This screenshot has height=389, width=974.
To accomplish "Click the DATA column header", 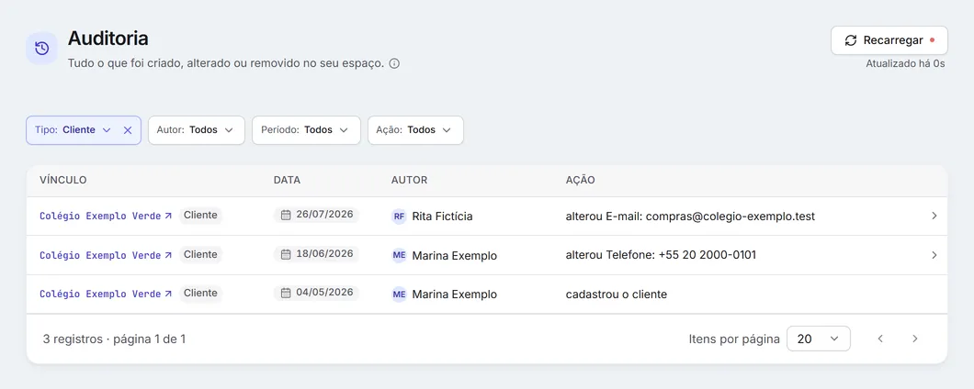I will [287, 181].
